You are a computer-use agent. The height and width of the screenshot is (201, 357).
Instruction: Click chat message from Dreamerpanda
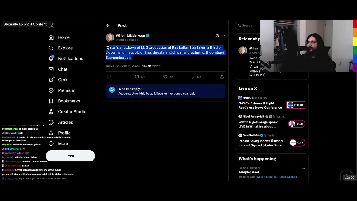(x=20, y=129)
